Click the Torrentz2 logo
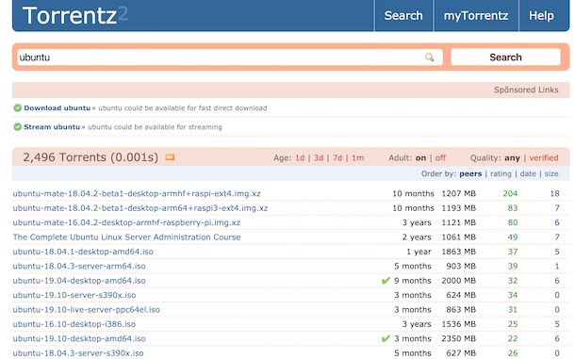 [75, 16]
